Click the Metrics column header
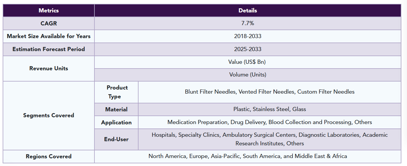This screenshot has height=166, width=407. pyautogui.click(x=49, y=10)
